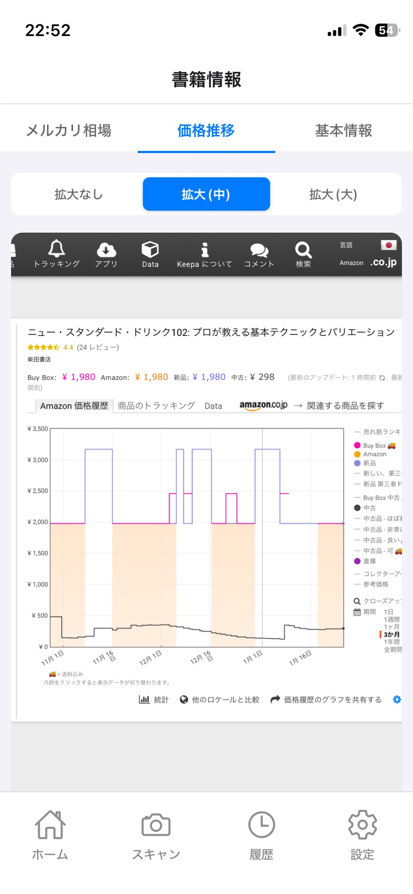Viewport: 413px width, 894px height.
Task: Toggle Buy Box 中古 legend entry
Action: pyautogui.click(x=378, y=498)
